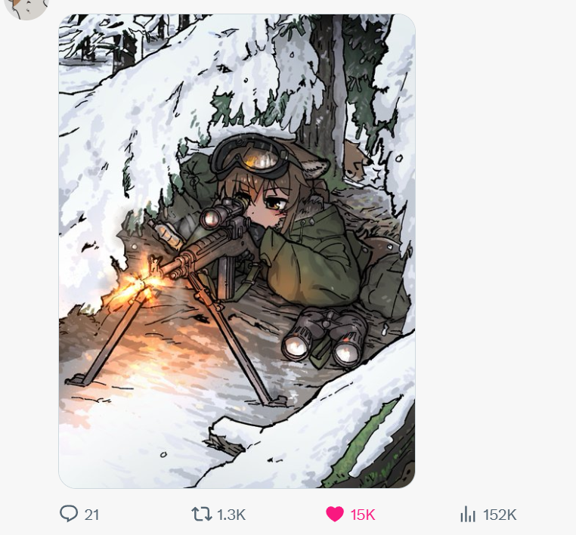Click the binoculars in the artwork
This screenshot has width=576, height=535.
(324, 336)
